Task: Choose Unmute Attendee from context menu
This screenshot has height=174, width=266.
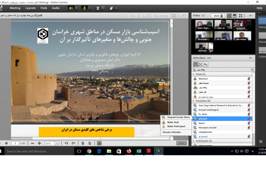Action: click(x=176, y=132)
